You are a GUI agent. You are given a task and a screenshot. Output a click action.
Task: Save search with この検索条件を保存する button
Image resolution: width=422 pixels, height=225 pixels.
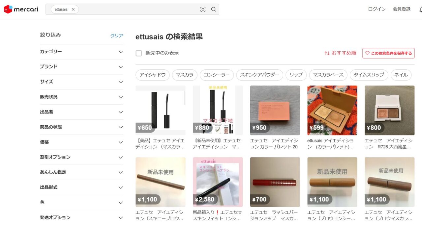tap(388, 53)
